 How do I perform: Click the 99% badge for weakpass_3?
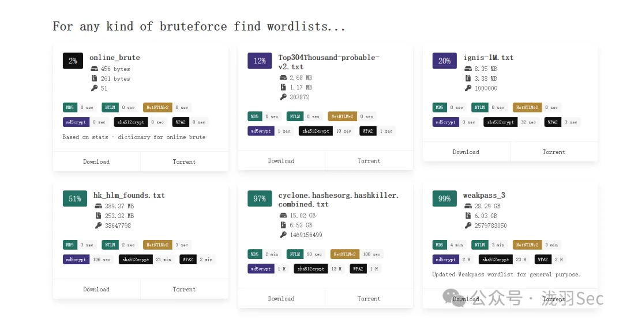click(x=444, y=198)
